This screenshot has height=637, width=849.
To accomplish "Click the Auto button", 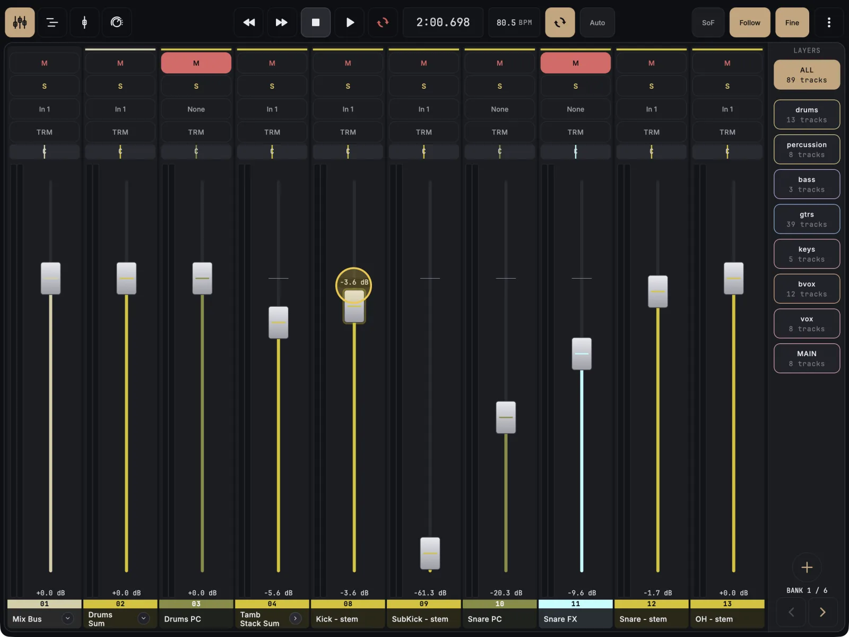I will pos(597,22).
